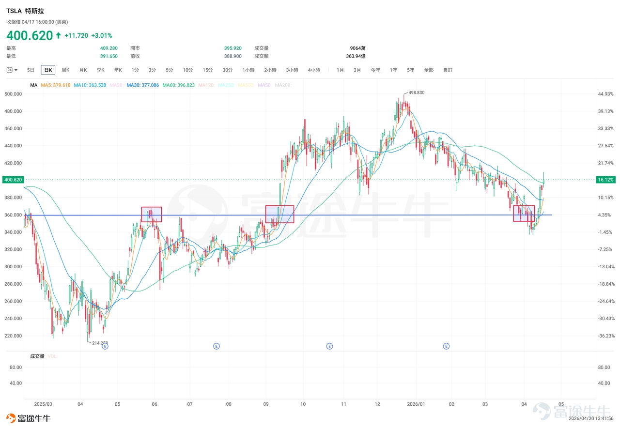Screen dimensions: 620x429
Task: Switch to 月K monthly candlesticks
Action: click(x=83, y=70)
